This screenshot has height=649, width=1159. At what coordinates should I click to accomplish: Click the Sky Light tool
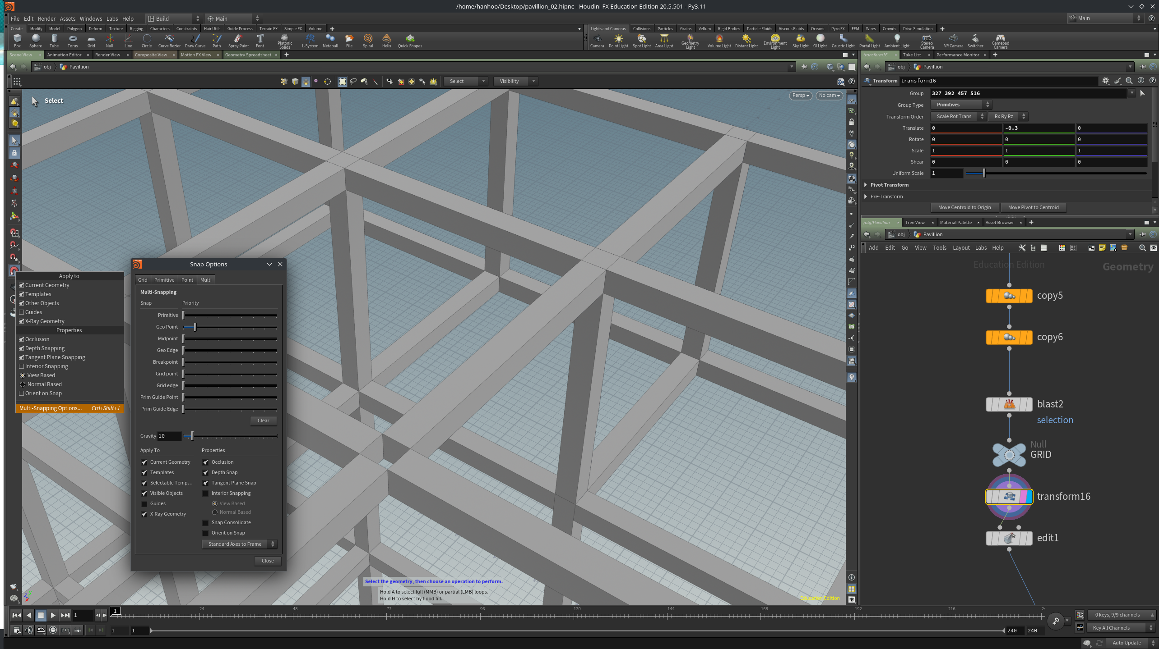coord(800,41)
